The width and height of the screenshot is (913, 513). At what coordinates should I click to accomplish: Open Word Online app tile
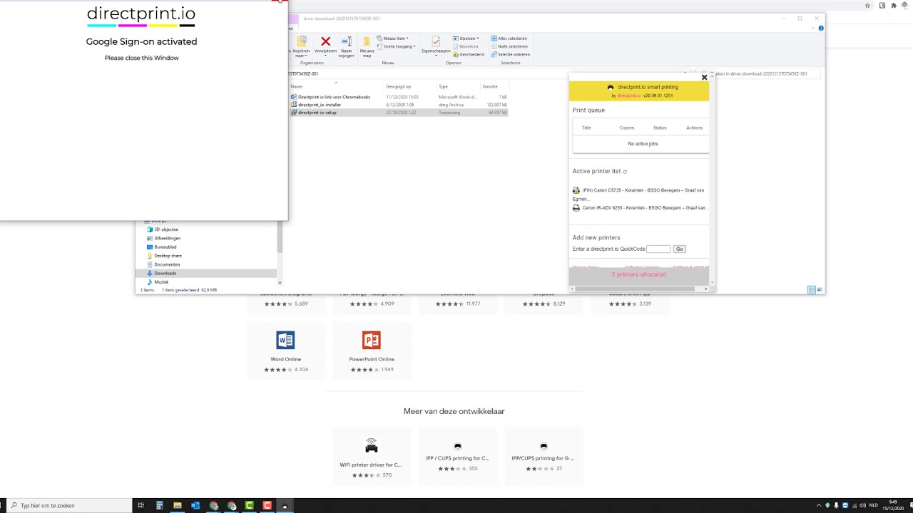point(285,349)
